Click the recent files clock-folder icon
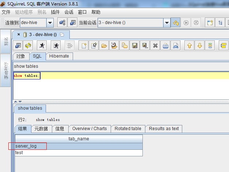229x172 pixels. coord(114,46)
